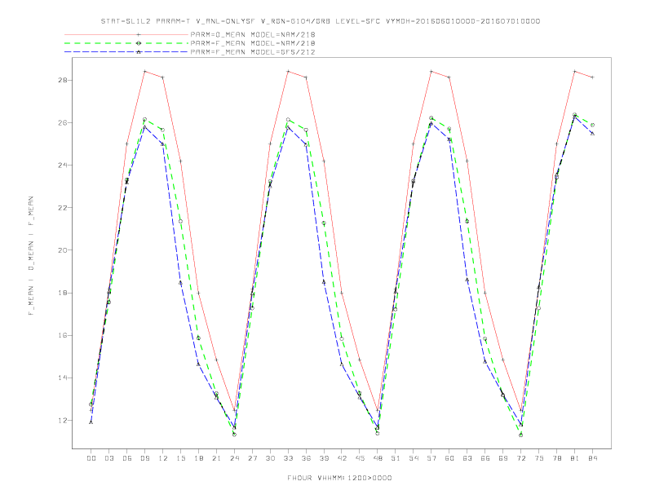646x499 pixels.
Task: Click x-axis forecast hour label 30
Action: [x=270, y=458]
